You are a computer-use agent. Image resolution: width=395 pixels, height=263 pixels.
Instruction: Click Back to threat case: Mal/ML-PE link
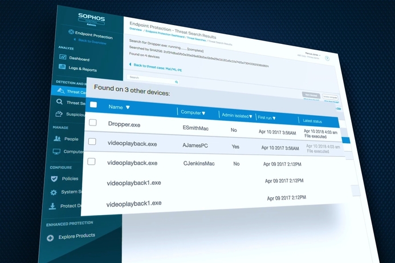tap(158, 67)
